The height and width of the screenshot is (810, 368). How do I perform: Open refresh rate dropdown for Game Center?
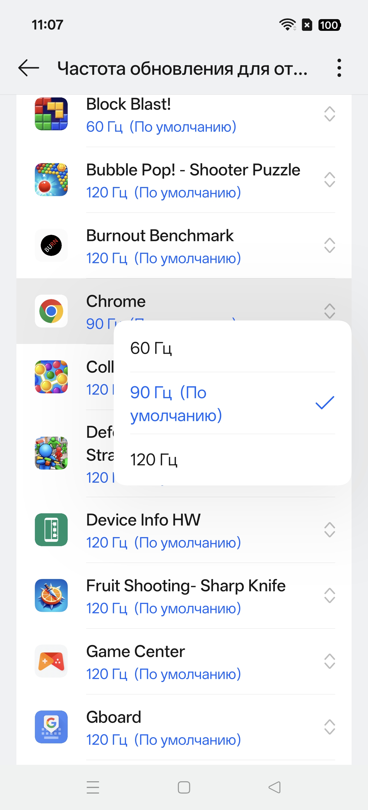(329, 661)
